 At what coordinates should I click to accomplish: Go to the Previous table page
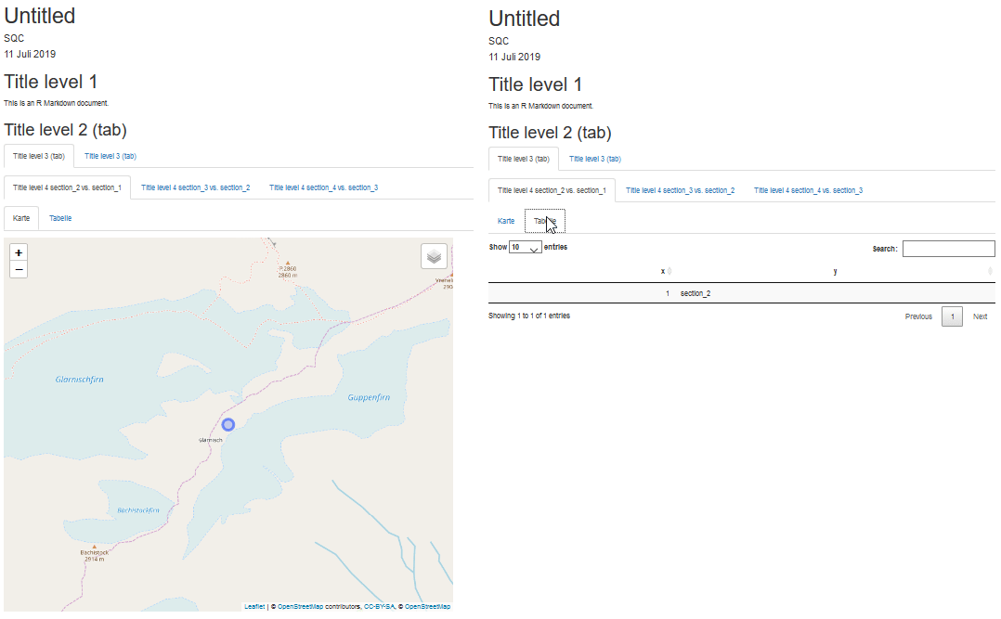pyautogui.click(x=918, y=316)
